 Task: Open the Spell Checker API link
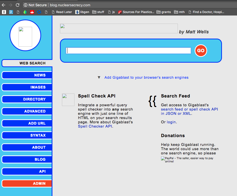coord(95,126)
